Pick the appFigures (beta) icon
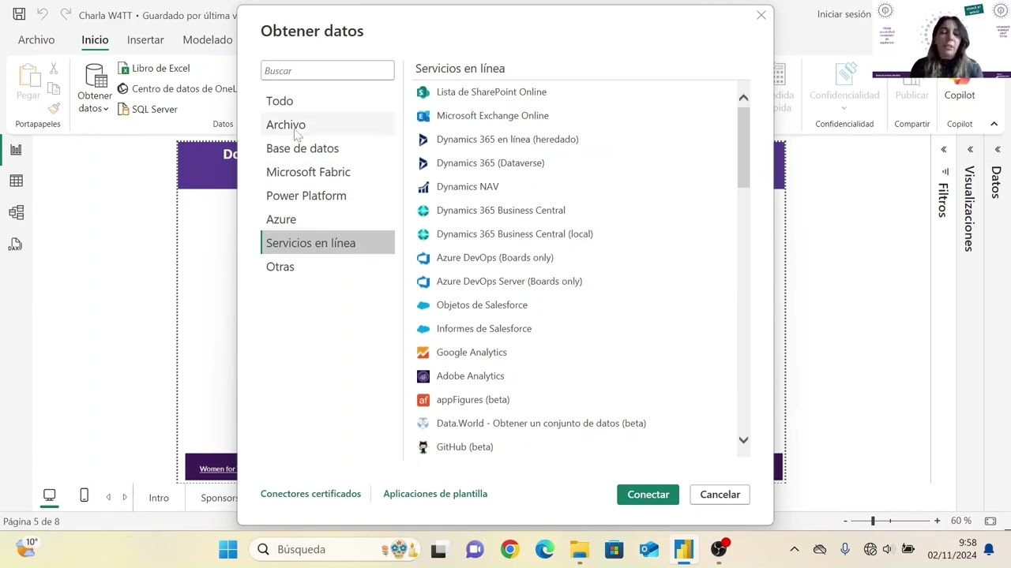Image resolution: width=1011 pixels, height=568 pixels. pyautogui.click(x=423, y=400)
